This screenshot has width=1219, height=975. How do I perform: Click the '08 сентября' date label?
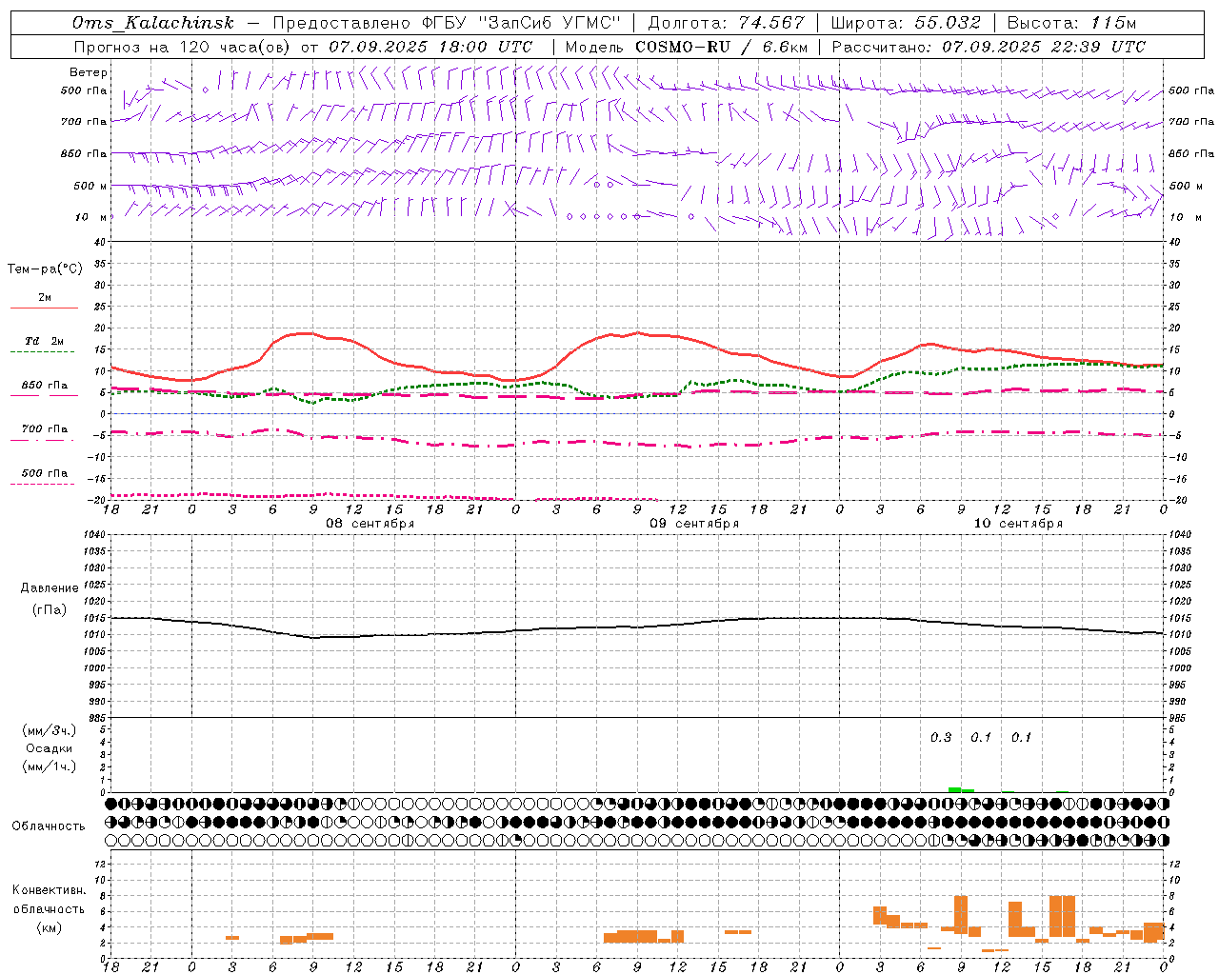tap(370, 524)
